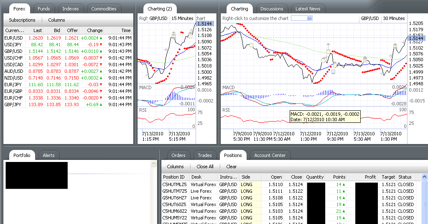428x224 pixels.
Task: Click the chart zoom slider beside customize hint
Action: 302,18
